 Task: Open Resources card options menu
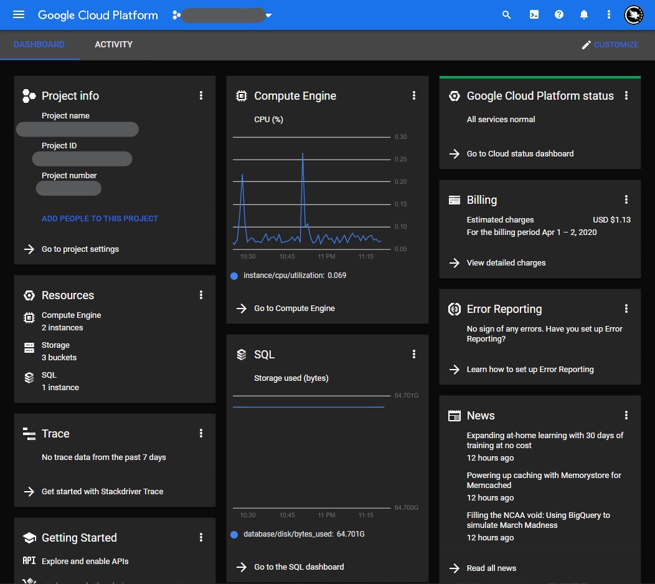pyautogui.click(x=201, y=295)
